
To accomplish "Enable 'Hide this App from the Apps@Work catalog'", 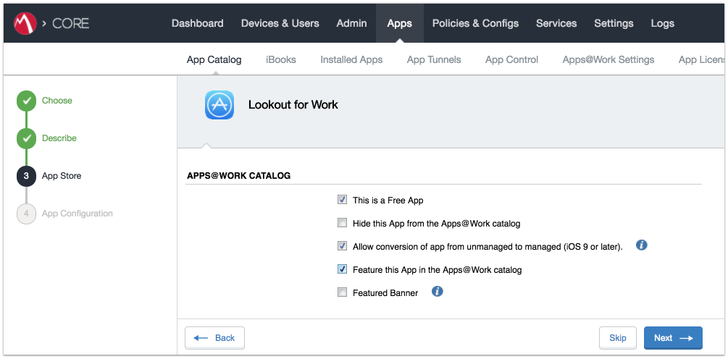I will tap(342, 223).
